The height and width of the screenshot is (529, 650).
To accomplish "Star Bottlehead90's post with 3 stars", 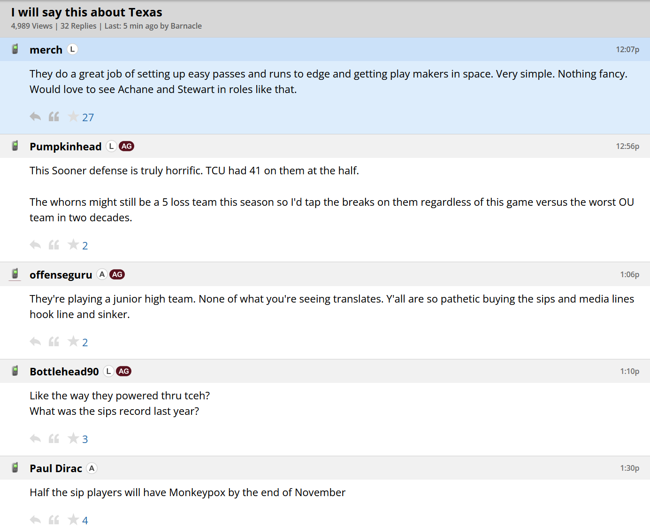I will point(73,438).
